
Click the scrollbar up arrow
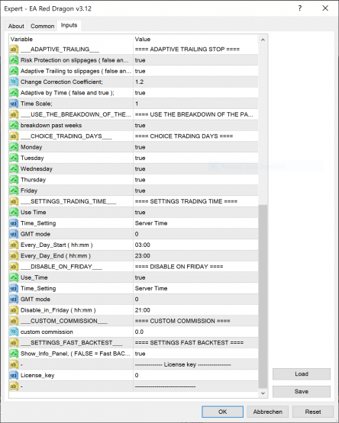263,40
